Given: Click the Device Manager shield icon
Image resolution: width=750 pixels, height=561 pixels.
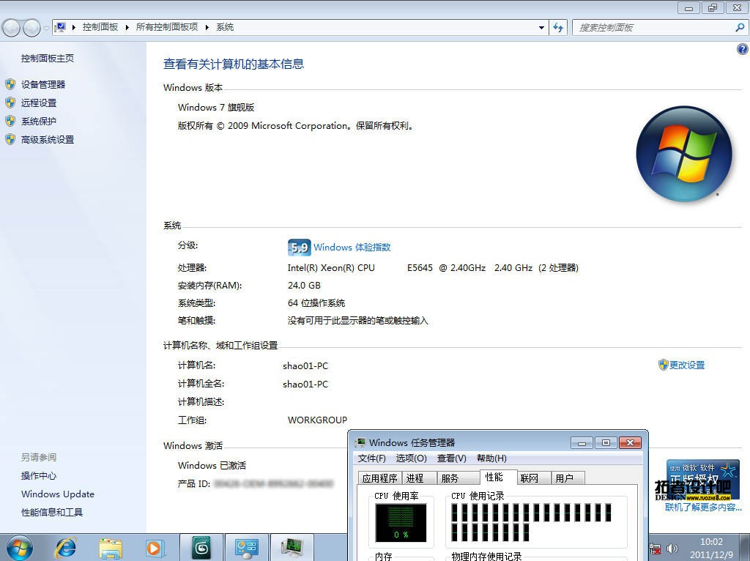Looking at the screenshot, I should [x=10, y=85].
